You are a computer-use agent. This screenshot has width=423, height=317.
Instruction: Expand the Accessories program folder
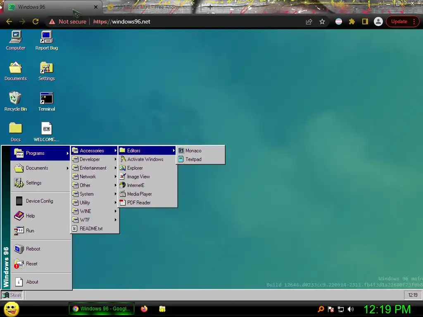pyautogui.click(x=95, y=150)
